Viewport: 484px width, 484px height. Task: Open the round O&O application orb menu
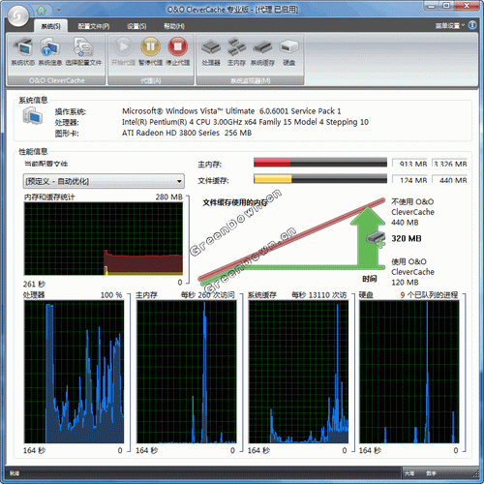[17, 15]
